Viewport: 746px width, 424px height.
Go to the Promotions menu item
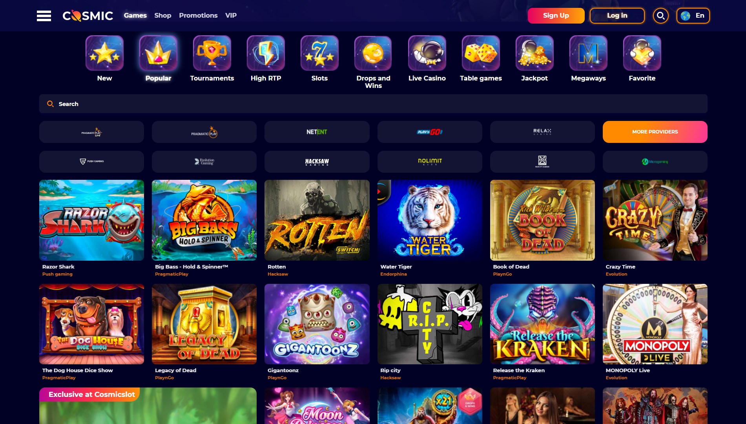(198, 15)
